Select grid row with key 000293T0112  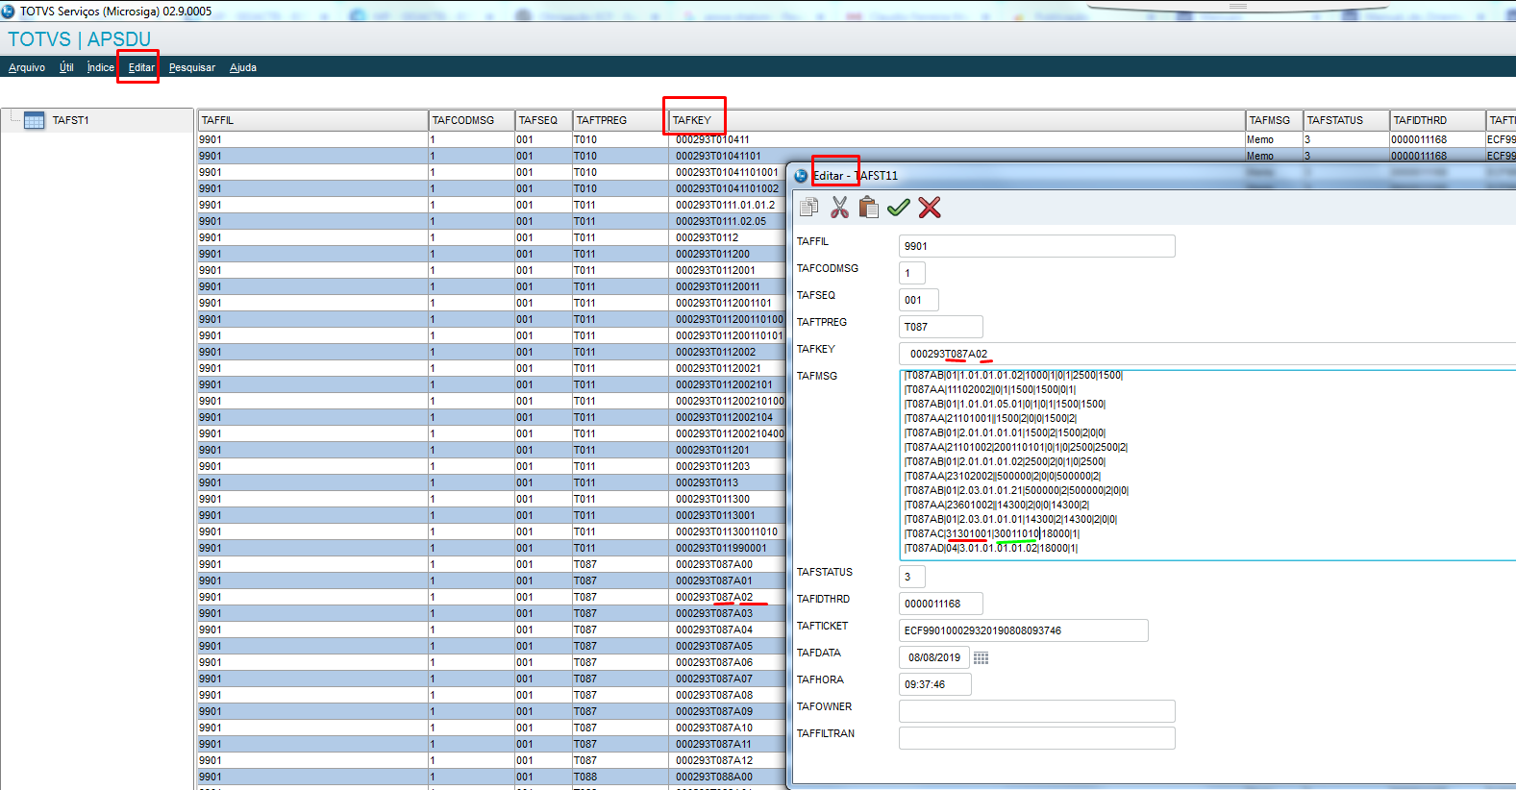(x=491, y=237)
